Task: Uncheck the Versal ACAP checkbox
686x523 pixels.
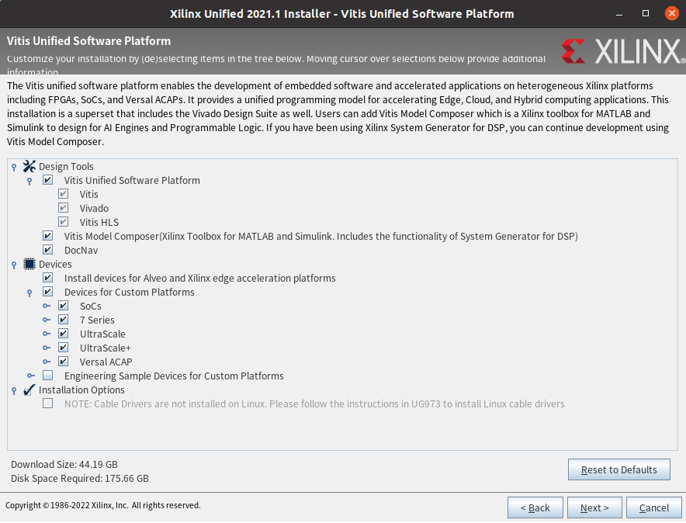Action: click(x=64, y=362)
